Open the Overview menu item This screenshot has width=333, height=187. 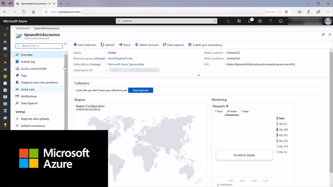click(x=37, y=55)
